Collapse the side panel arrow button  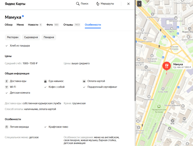tap(139, 4)
